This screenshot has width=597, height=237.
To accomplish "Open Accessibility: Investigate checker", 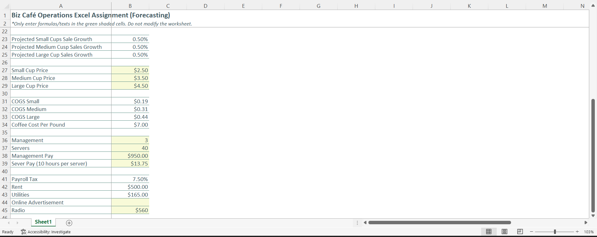I will tap(46, 232).
